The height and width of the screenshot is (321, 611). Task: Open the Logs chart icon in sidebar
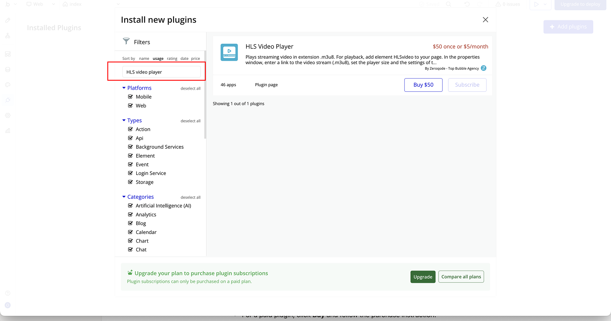[x=8, y=131]
